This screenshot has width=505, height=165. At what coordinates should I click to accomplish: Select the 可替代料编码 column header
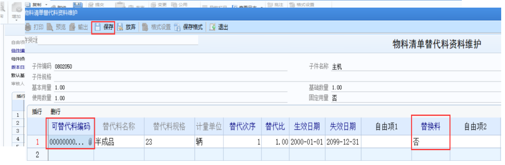(x=71, y=127)
